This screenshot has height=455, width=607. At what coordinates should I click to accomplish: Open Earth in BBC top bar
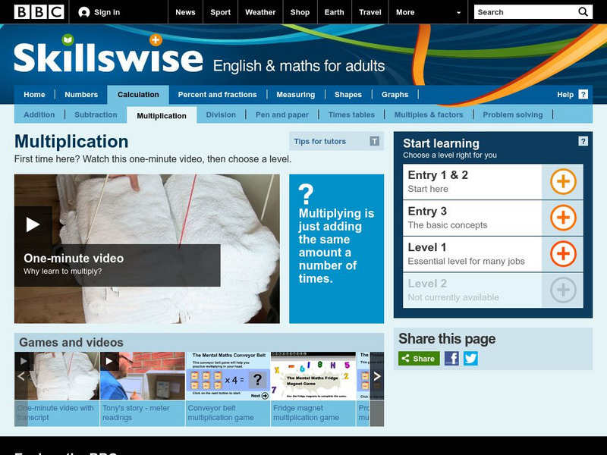(334, 12)
